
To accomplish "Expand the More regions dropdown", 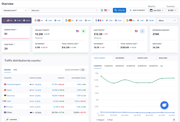I will click(167, 20).
